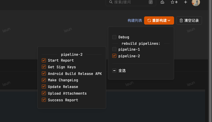
Task: Click the refresh icon on 重新构建
Action: (149, 20)
